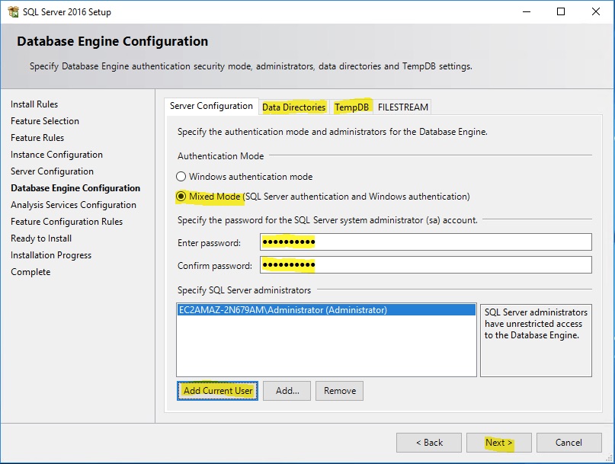Switch to the FILESTREAM tab
615x464 pixels.
(403, 107)
